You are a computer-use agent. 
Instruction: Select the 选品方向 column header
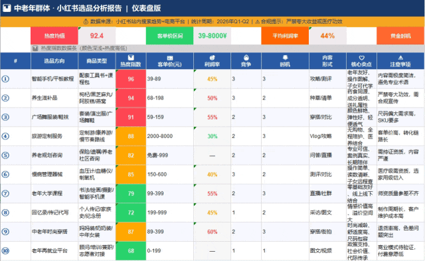coord(54,61)
